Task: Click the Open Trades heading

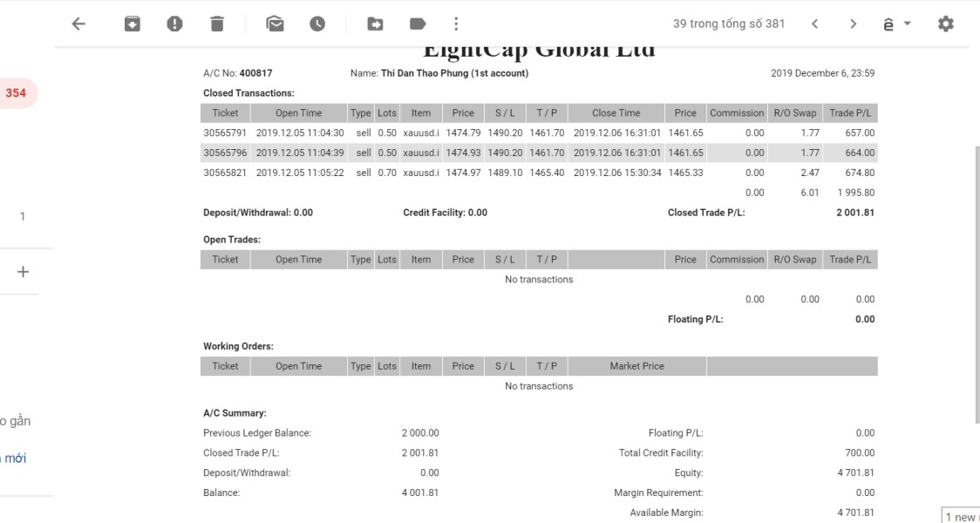Action: click(232, 240)
